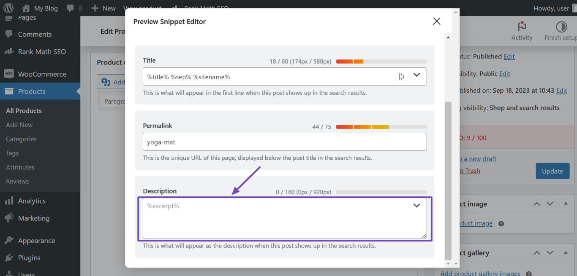This screenshot has width=577, height=276.
Task: Click the Howdy, user account menu
Action: [x=555, y=8]
